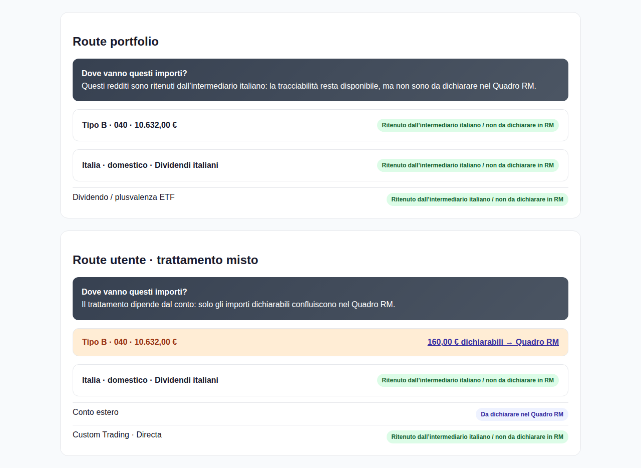Click the Ritenuto badge in Route utente Italia row
The width and height of the screenshot is (641, 468).
coord(468,380)
